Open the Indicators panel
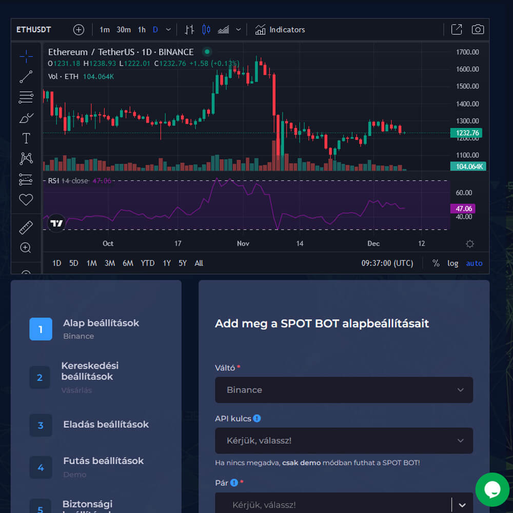The height and width of the screenshot is (513, 513). 280,30
